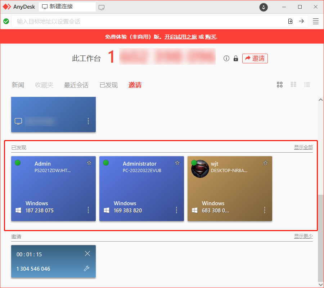Viewport: 324px width, 288px height.
Task: Start connection using the arrow icon
Action: (302, 21)
